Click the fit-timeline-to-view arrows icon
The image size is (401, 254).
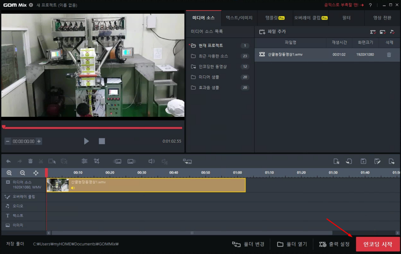point(36,173)
